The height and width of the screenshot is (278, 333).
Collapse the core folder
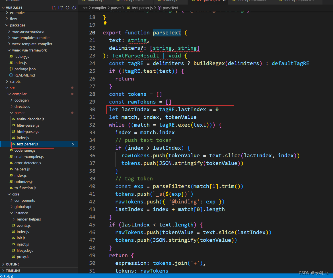[x=9, y=194]
